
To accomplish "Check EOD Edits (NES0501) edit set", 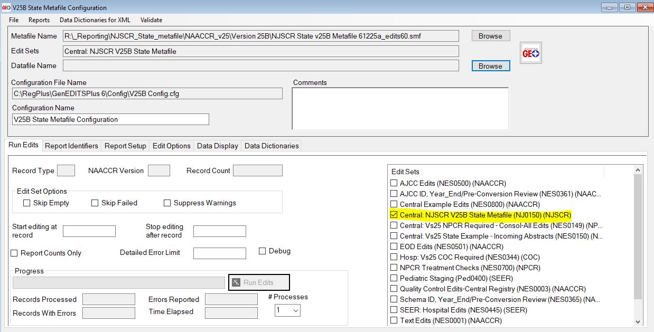I will tap(394, 246).
